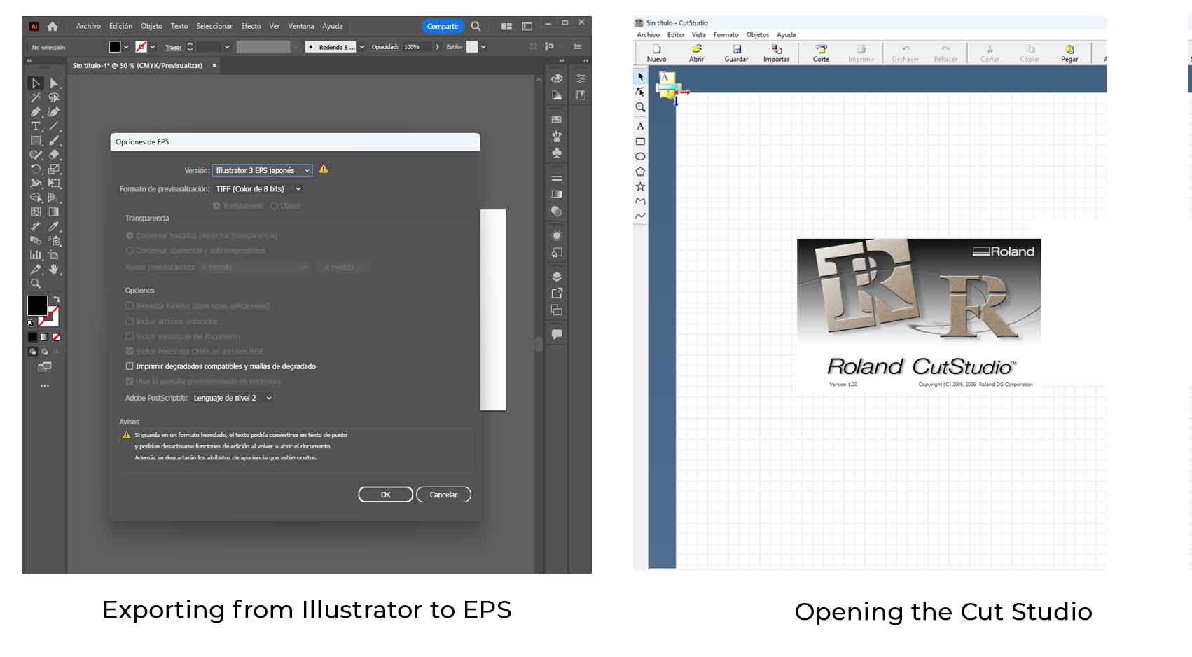Open the Redondo 5 brush profile dropdown
This screenshot has height=657, width=1192.
point(361,47)
